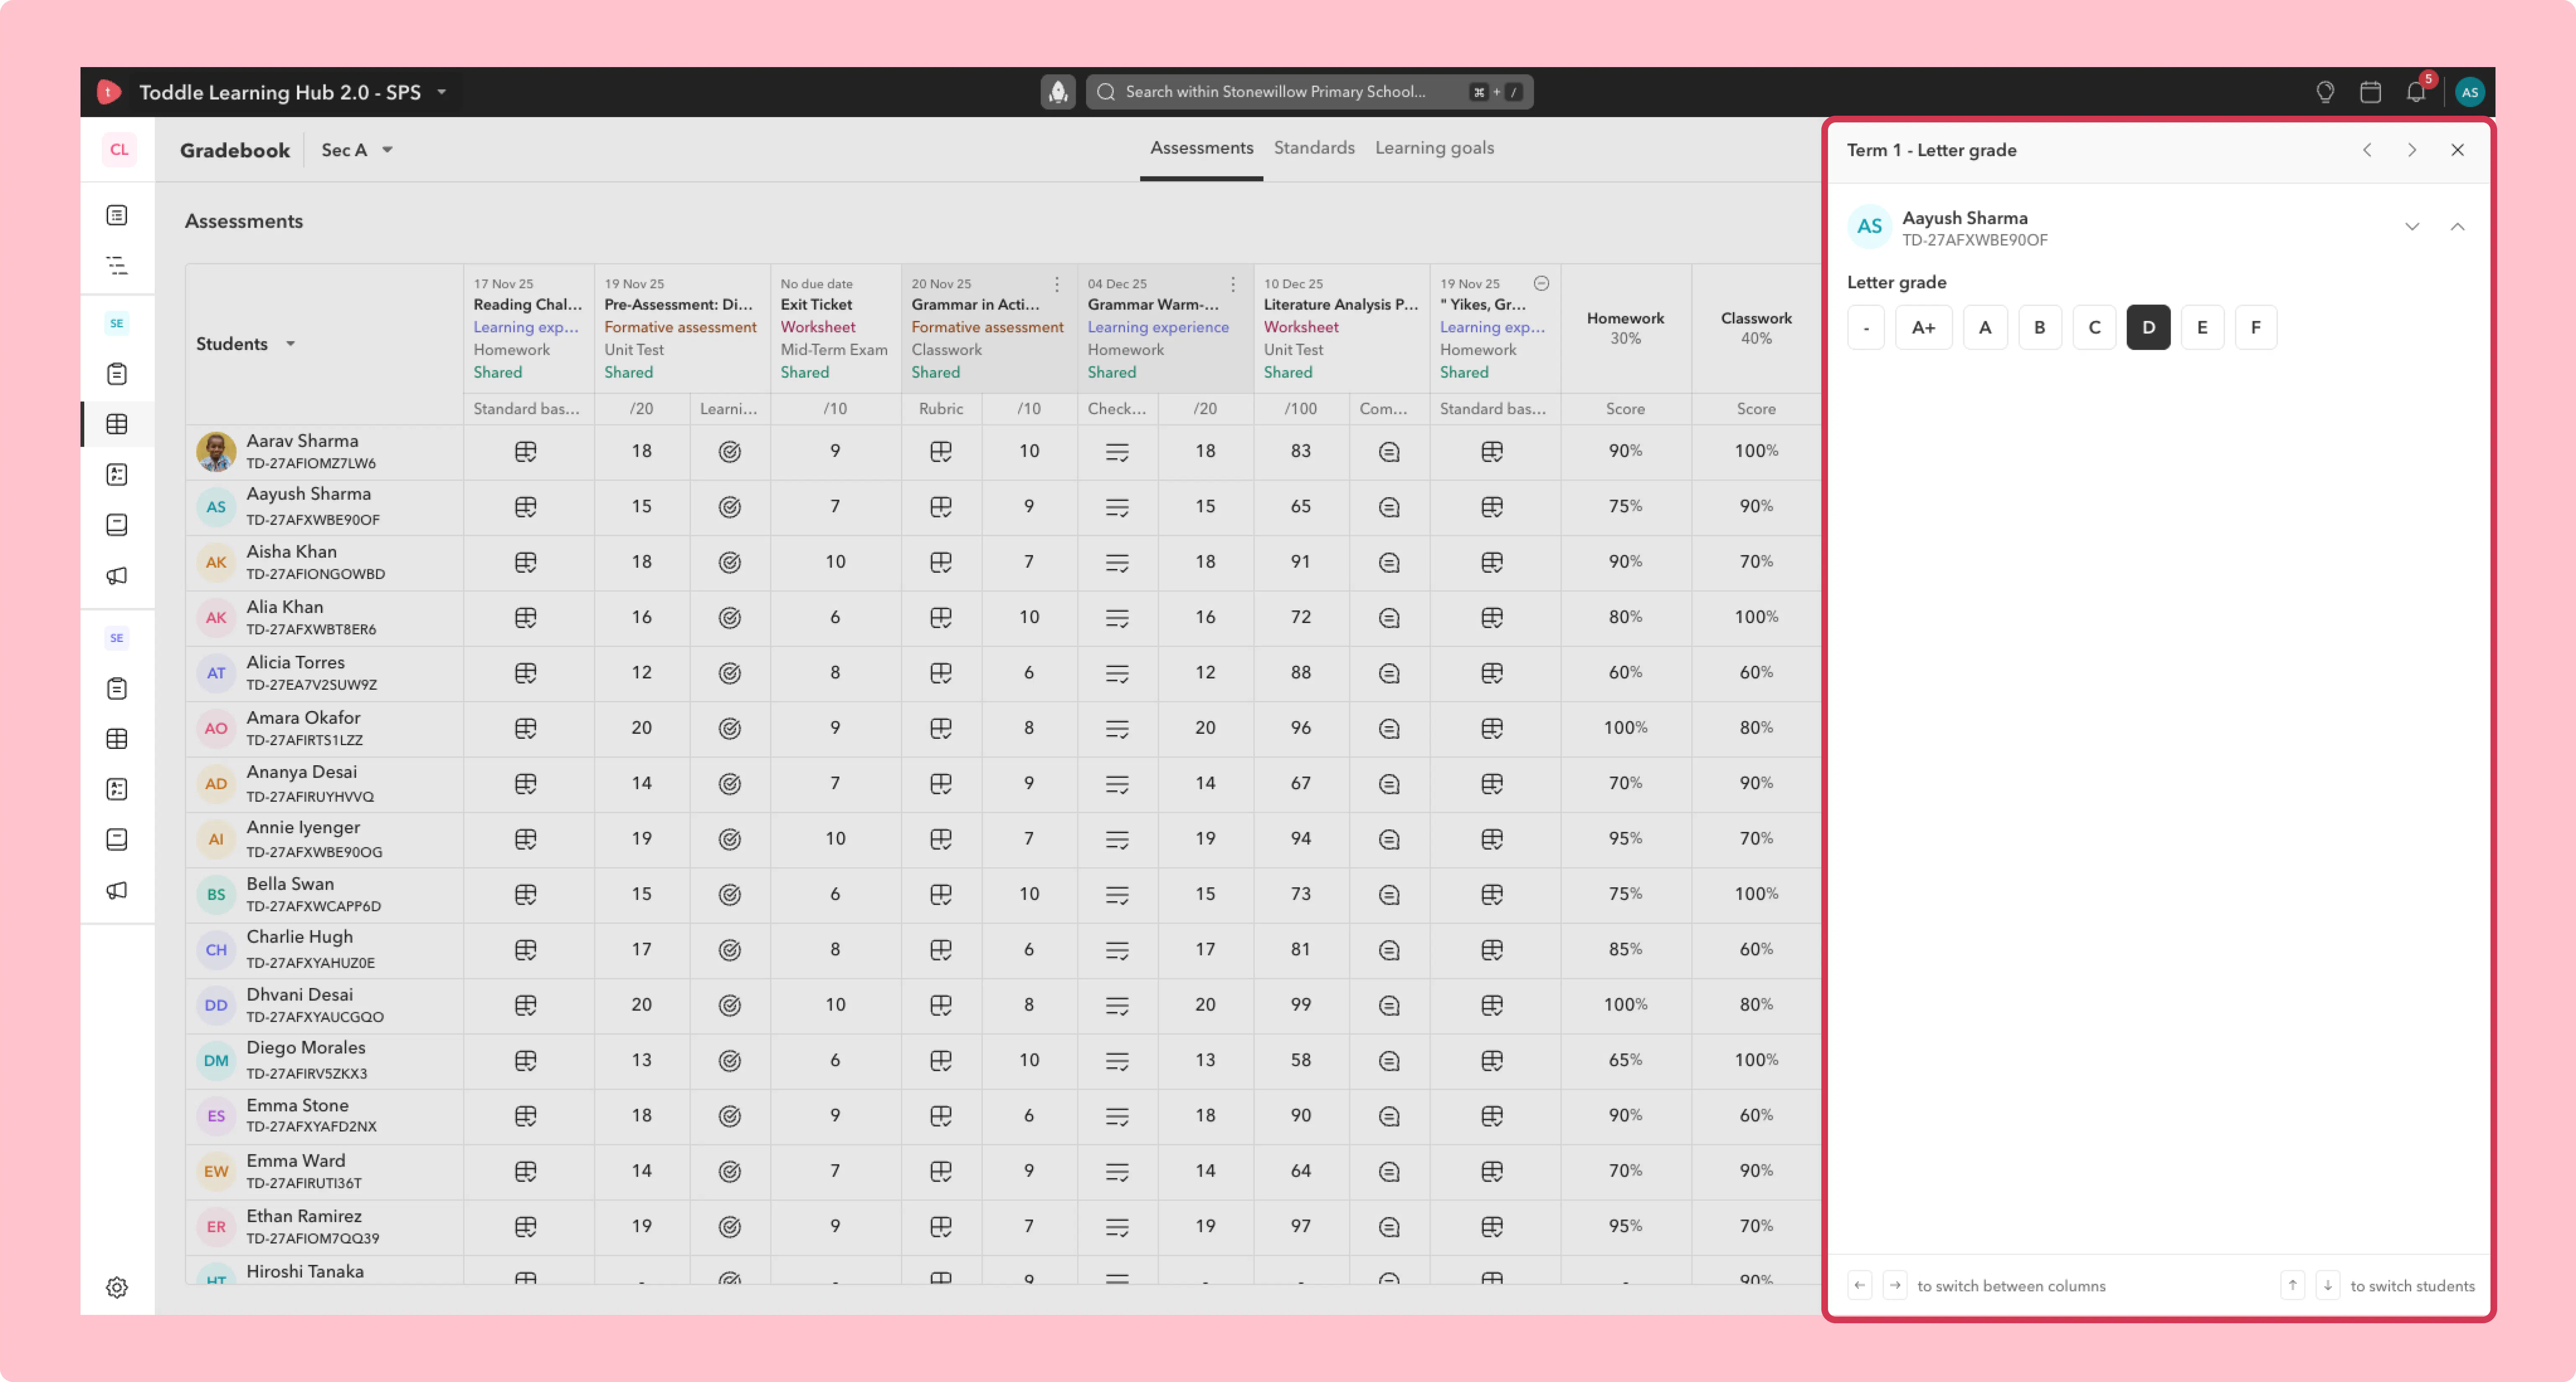Screen dimensions: 2576x1382
Task: Open the Reading Chal… assessment column header
Action: [x=528, y=328]
